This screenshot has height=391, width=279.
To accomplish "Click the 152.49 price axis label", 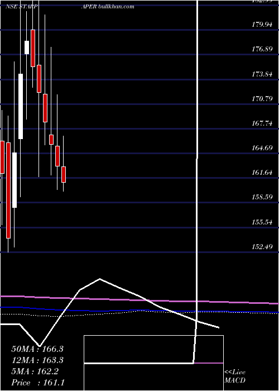I will point(262,247).
